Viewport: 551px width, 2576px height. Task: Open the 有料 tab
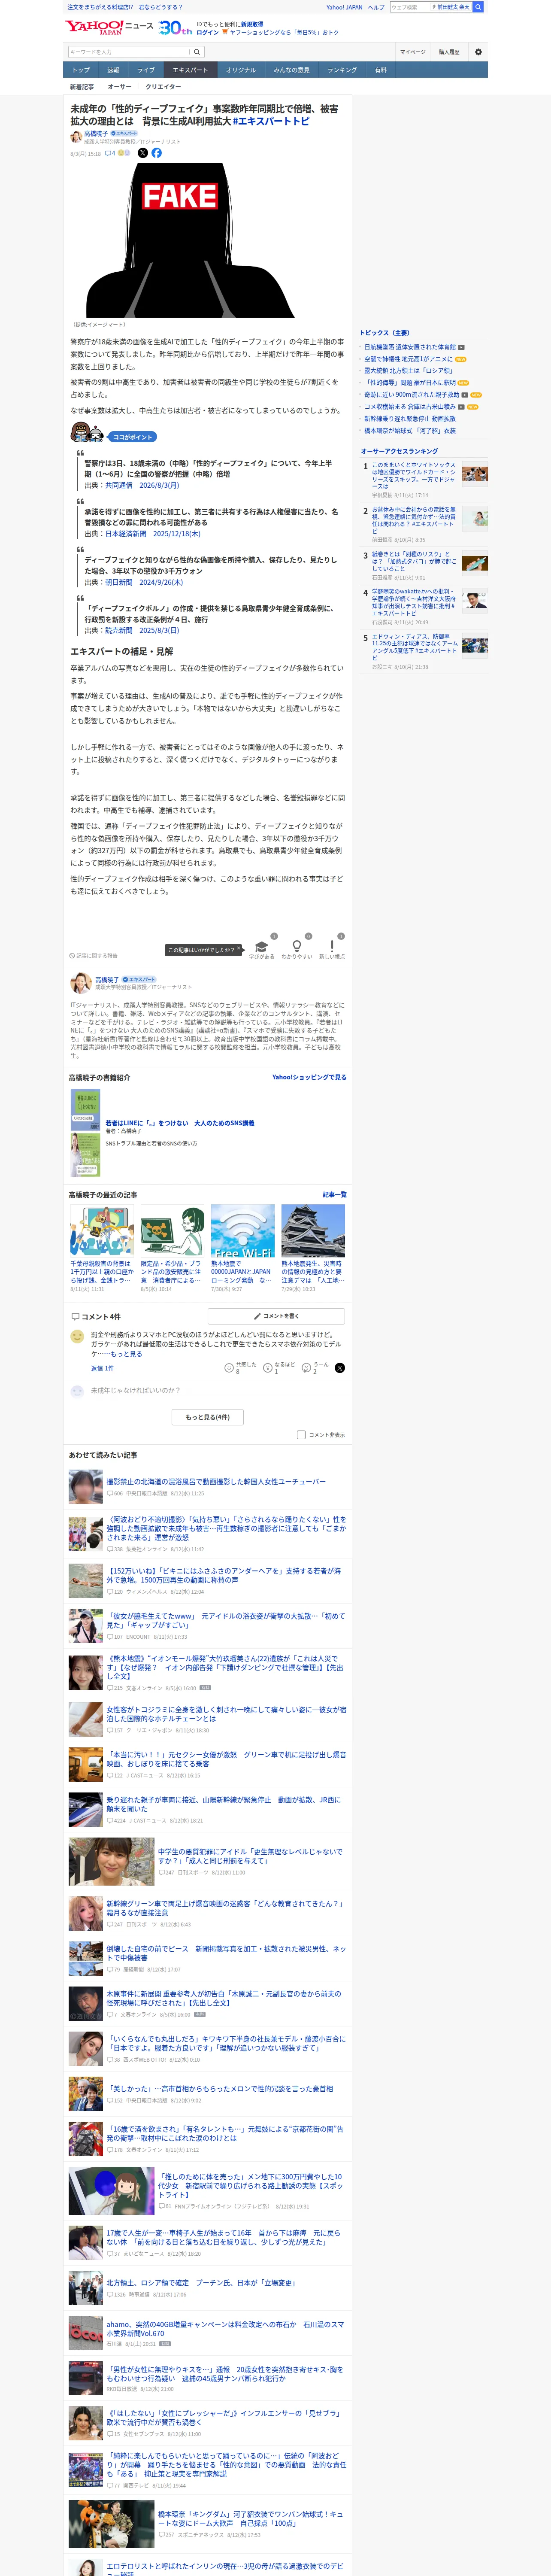(381, 70)
